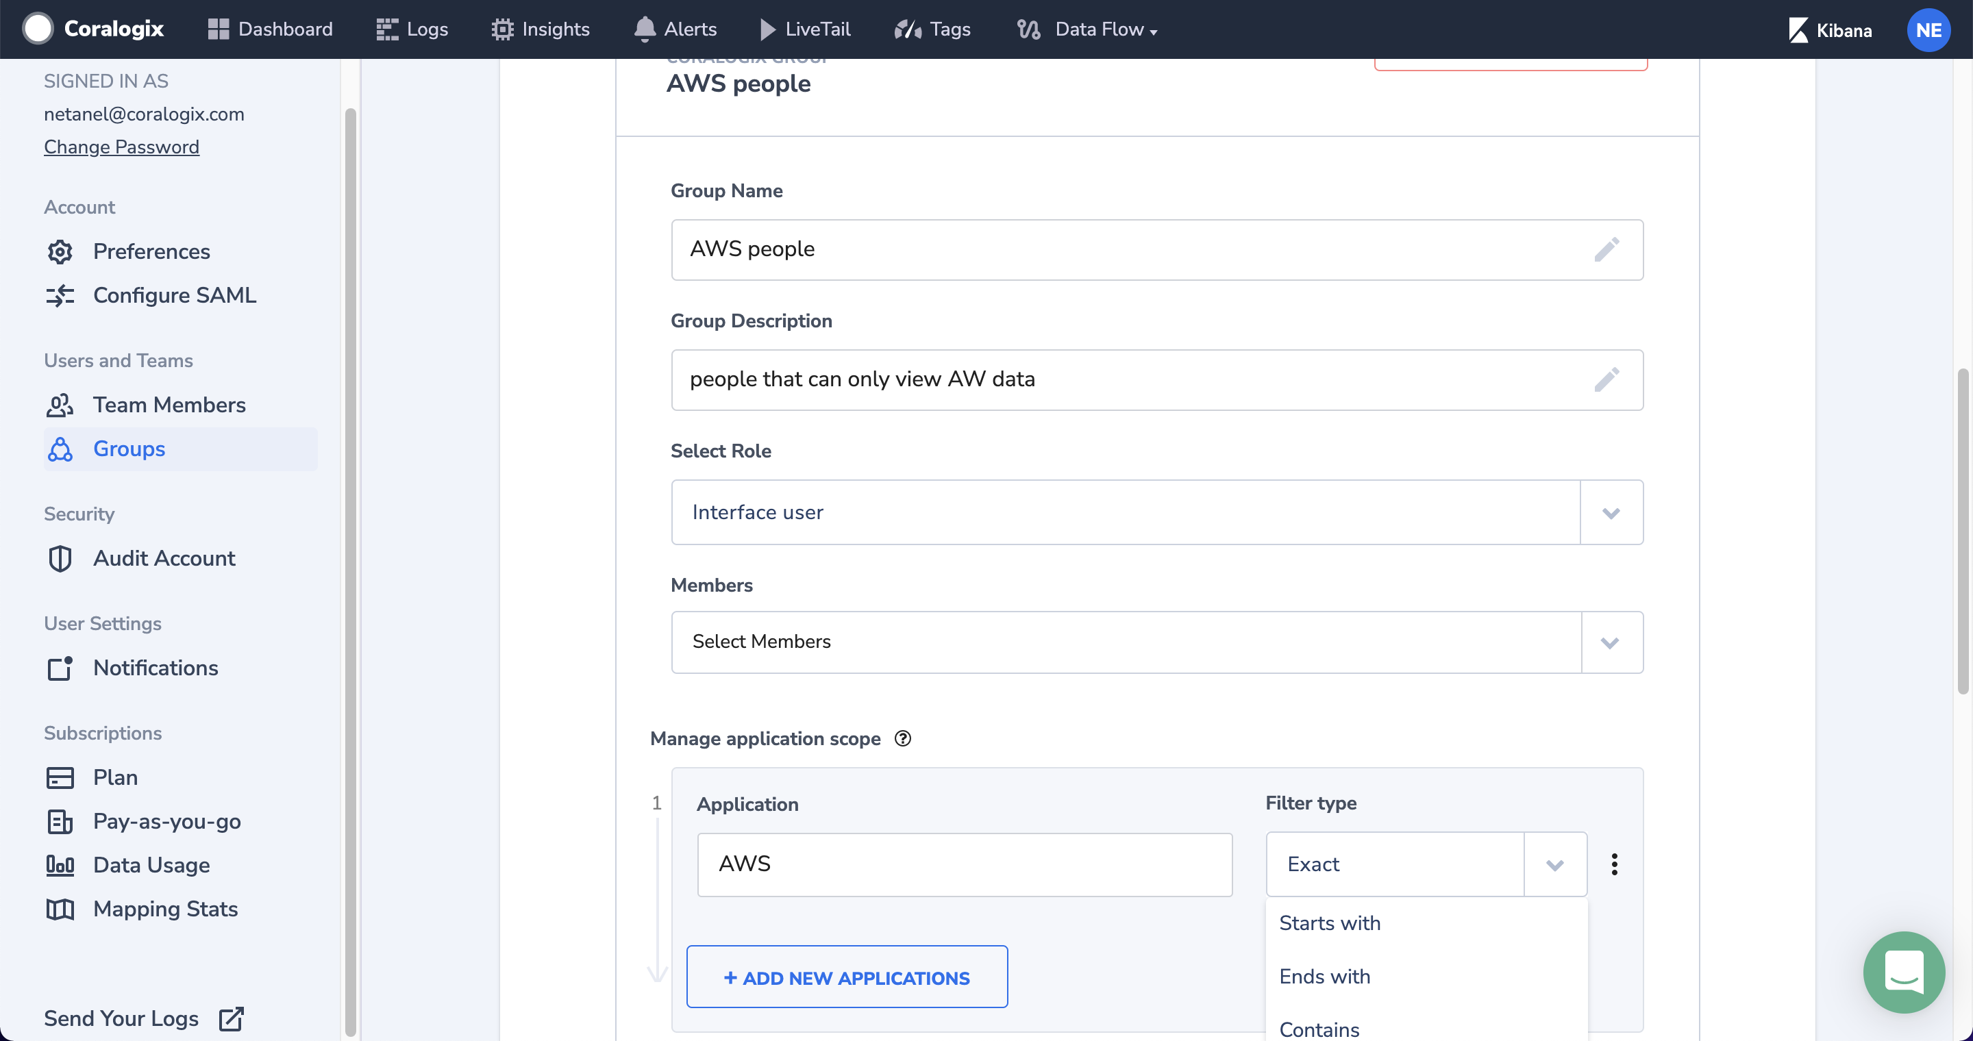
Task: Expand the Select Members dropdown arrow
Action: point(1610,643)
